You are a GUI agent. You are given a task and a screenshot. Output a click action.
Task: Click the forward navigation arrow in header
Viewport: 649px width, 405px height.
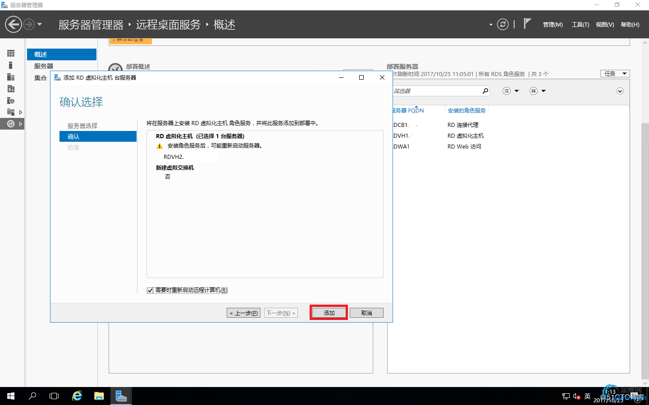tap(29, 24)
